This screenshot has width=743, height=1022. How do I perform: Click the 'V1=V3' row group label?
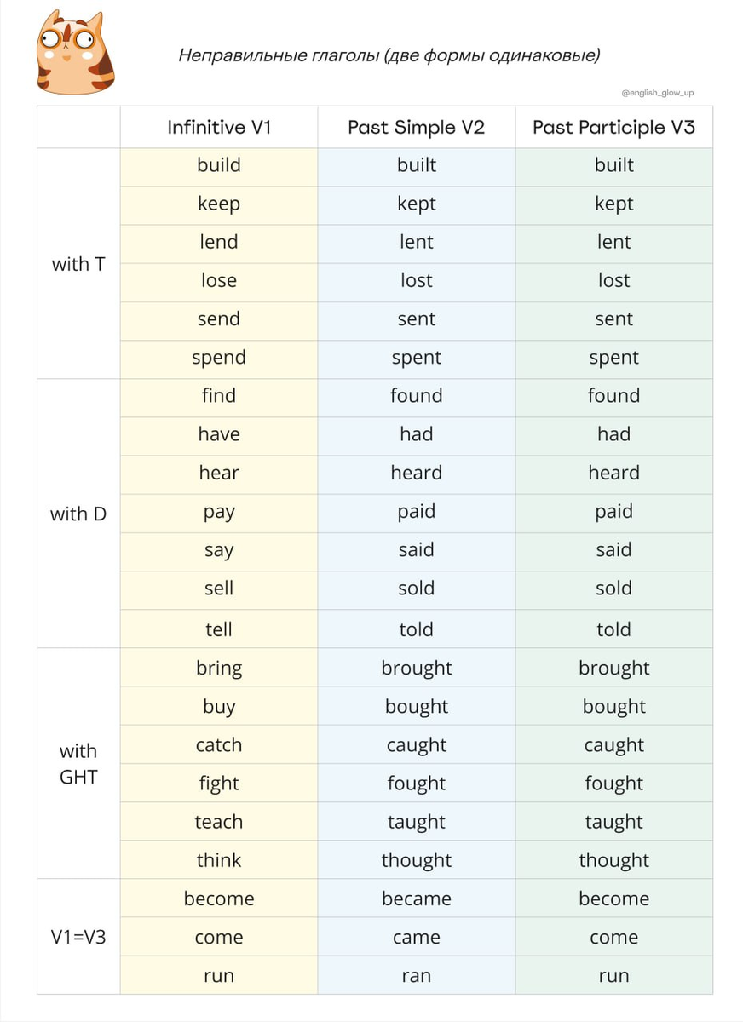click(78, 937)
